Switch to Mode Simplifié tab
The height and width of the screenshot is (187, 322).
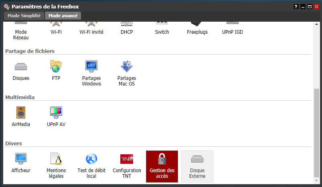pyautogui.click(x=24, y=16)
